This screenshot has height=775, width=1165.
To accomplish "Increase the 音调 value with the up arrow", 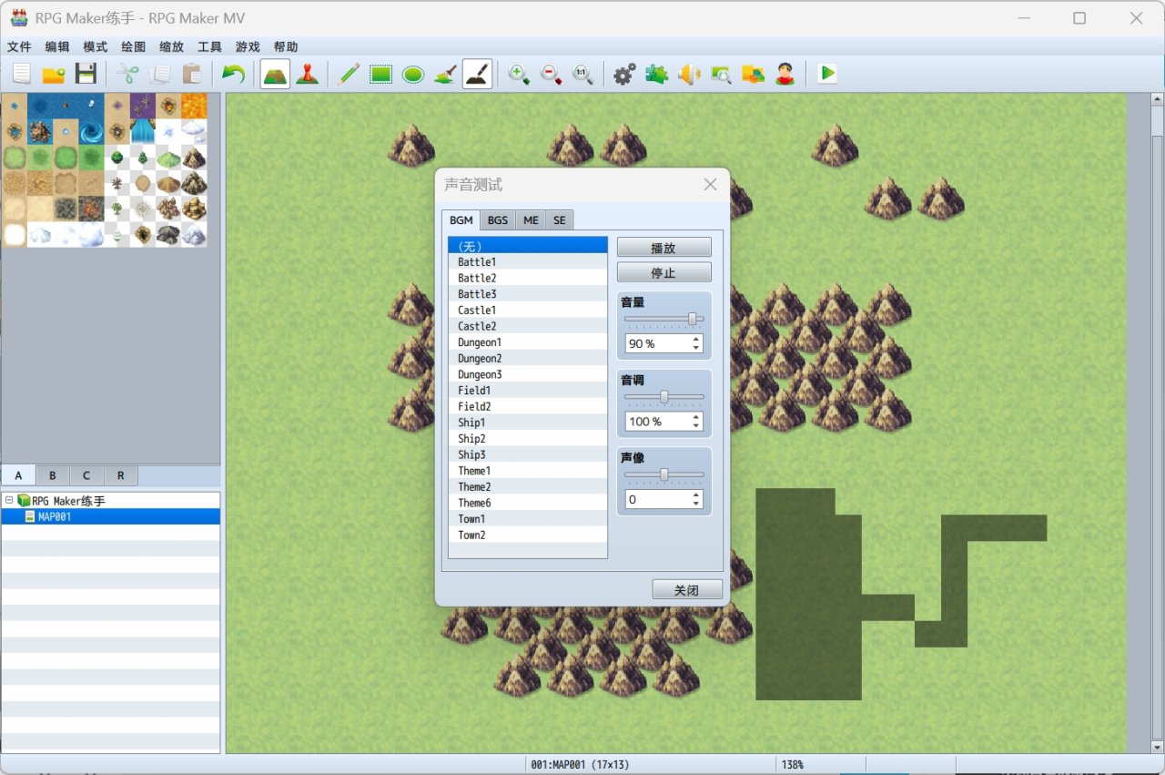I will tap(696, 417).
